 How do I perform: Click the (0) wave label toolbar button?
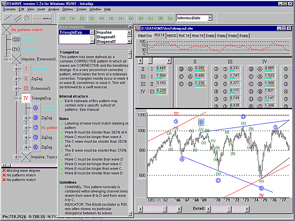pos(62,18)
